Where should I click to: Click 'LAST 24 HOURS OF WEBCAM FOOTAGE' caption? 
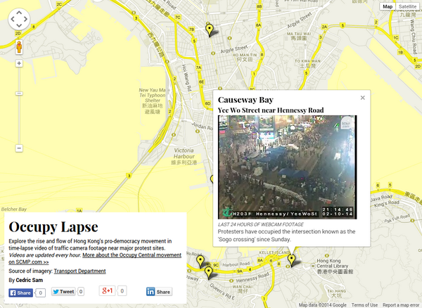click(260, 224)
